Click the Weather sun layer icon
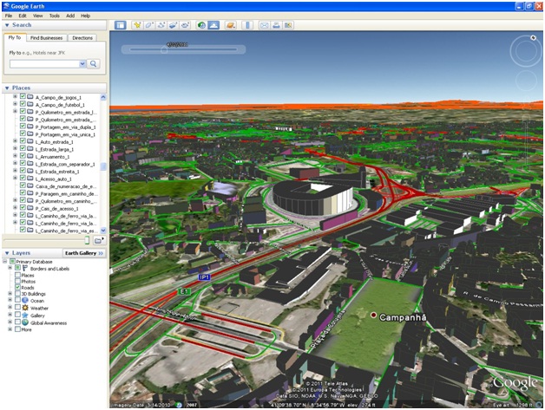This screenshot has height=410, width=545. [x=25, y=308]
